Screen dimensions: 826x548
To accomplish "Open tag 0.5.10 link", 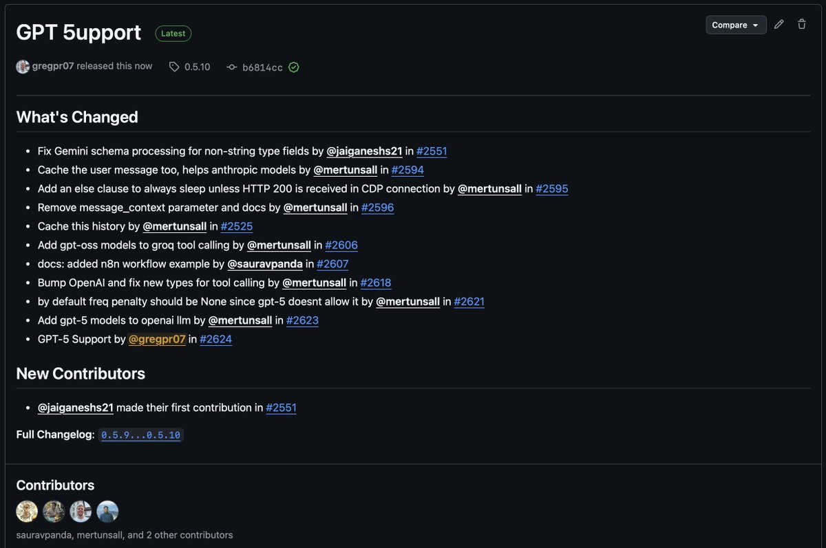I will [198, 67].
